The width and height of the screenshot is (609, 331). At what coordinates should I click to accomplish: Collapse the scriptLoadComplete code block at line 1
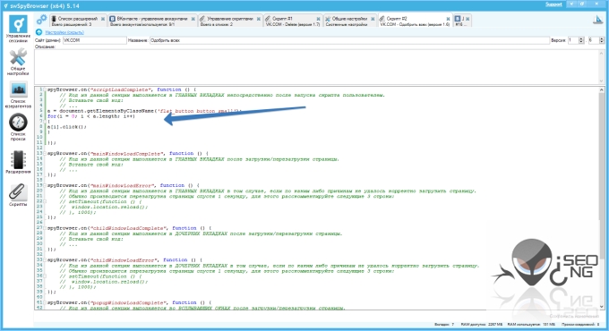click(45, 89)
